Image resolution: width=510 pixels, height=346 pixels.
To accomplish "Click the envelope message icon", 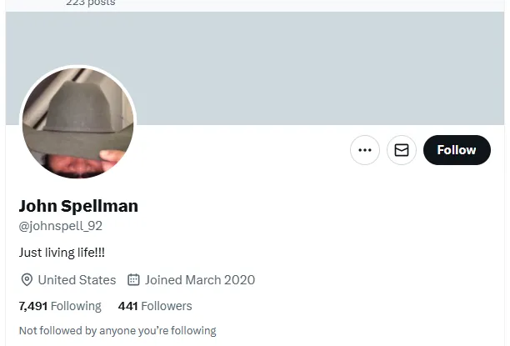I will coord(402,150).
